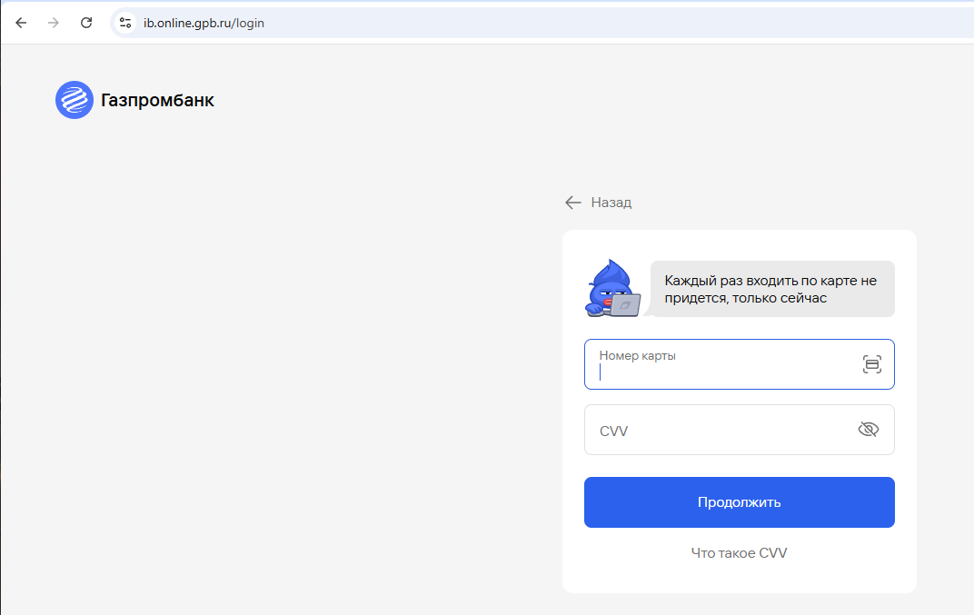Click the left arrow icon beside Назад
The height and width of the screenshot is (615, 974).
coord(572,203)
